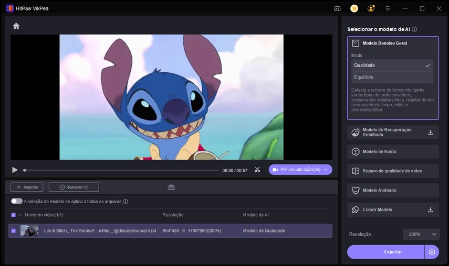Click the Importar button
449x266 pixels.
tap(27, 187)
